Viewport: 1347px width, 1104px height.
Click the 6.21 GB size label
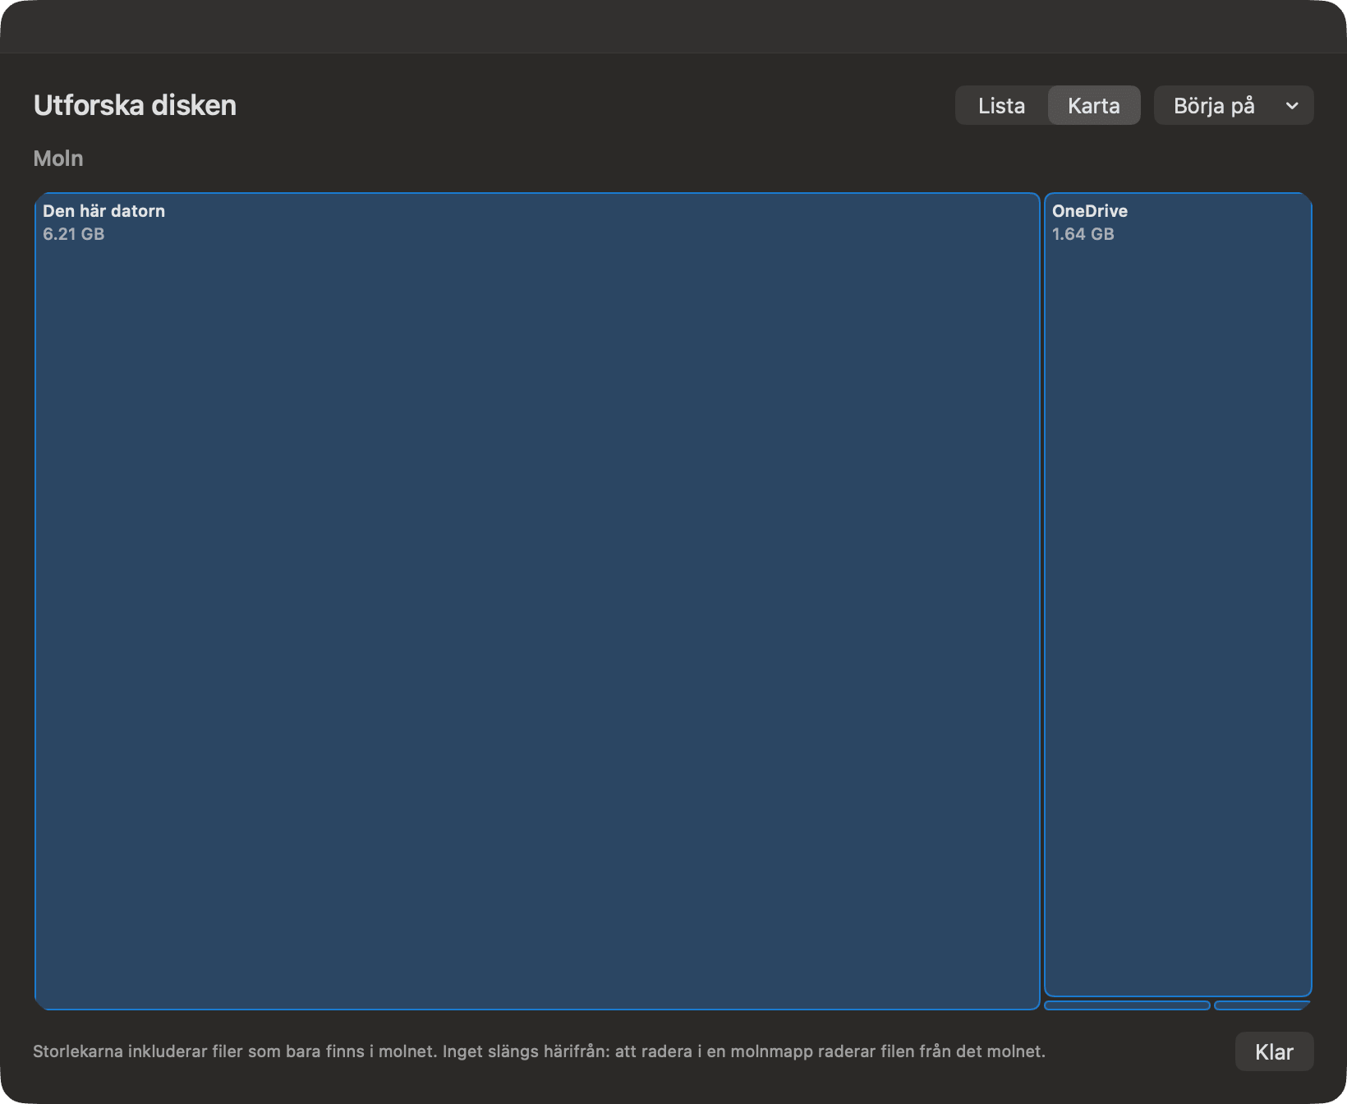pyautogui.click(x=74, y=234)
